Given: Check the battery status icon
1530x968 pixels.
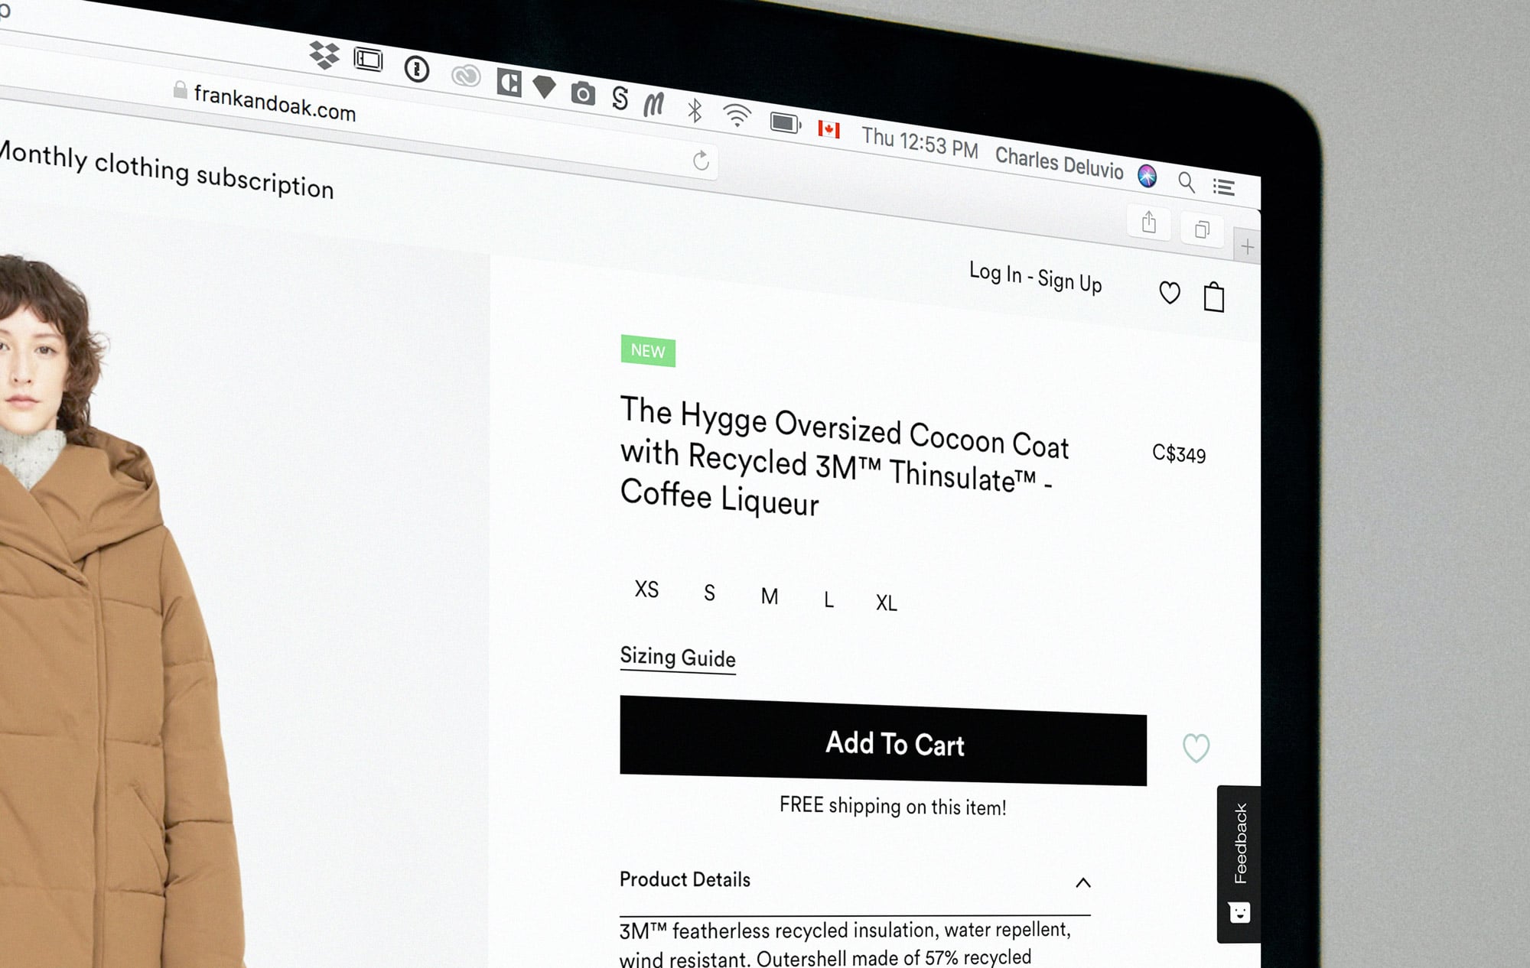Looking at the screenshot, I should [785, 122].
